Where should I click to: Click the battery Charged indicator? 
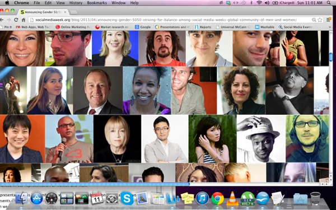tap(283, 3)
